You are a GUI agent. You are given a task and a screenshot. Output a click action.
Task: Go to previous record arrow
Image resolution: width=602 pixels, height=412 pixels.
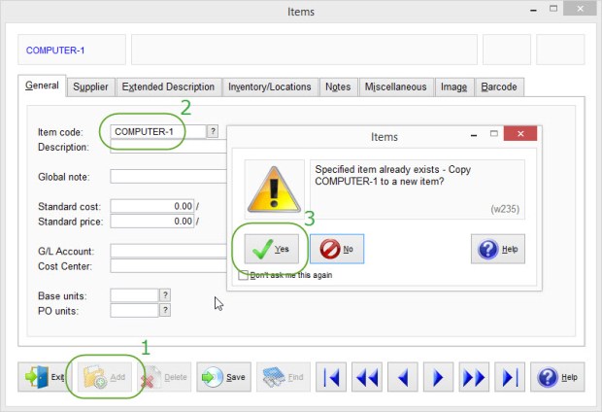(403, 377)
